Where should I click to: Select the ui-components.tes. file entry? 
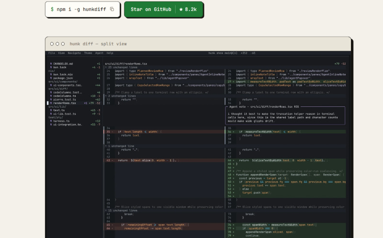(x=75, y=85)
